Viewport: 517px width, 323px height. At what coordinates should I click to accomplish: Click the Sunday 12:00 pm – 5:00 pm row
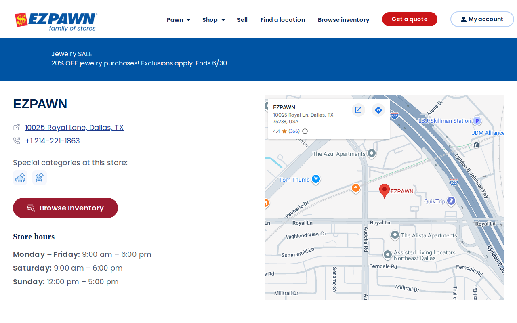[66, 282]
